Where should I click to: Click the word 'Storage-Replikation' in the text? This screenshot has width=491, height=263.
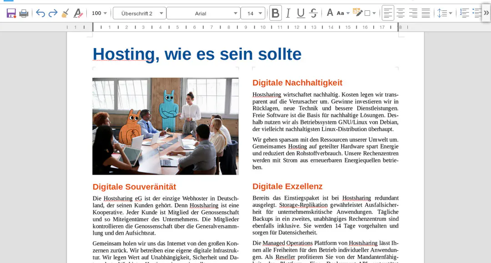pyautogui.click(x=303, y=205)
